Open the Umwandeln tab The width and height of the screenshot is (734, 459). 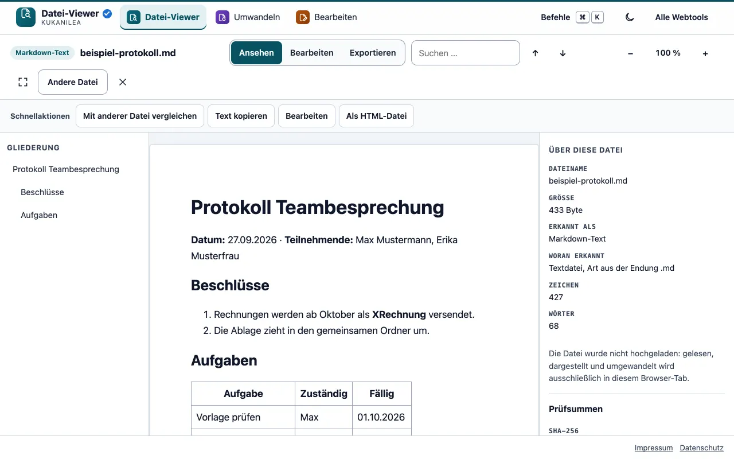(248, 17)
